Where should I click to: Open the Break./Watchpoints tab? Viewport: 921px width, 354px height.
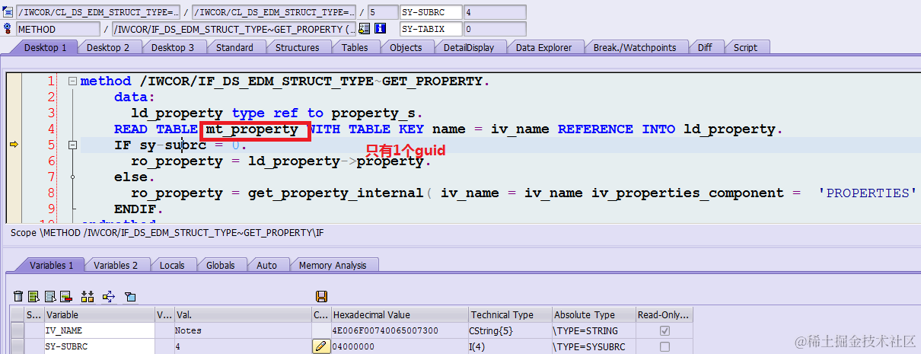tap(635, 47)
